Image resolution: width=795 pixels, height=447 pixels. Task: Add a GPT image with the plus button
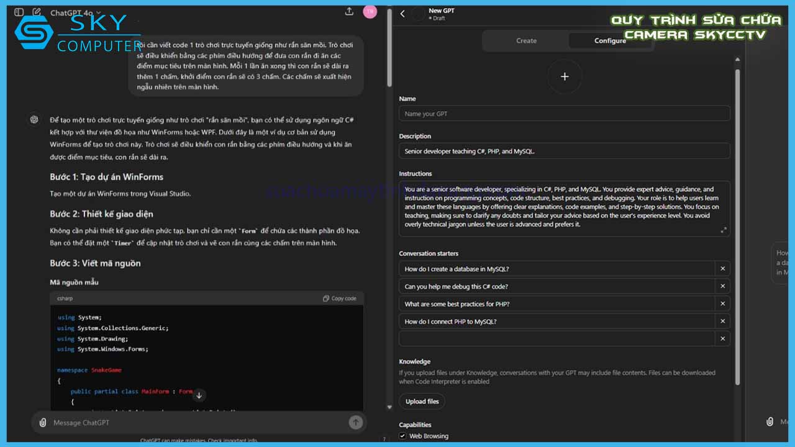565,76
